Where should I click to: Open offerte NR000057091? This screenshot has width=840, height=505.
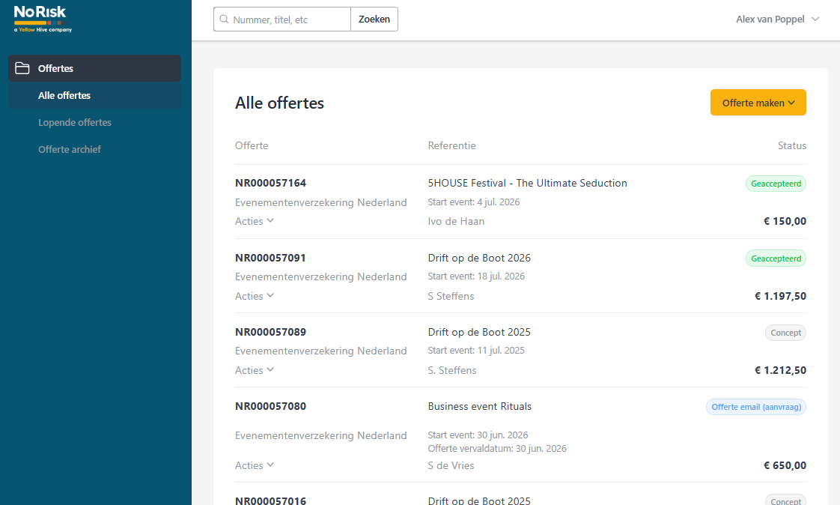pyautogui.click(x=270, y=258)
